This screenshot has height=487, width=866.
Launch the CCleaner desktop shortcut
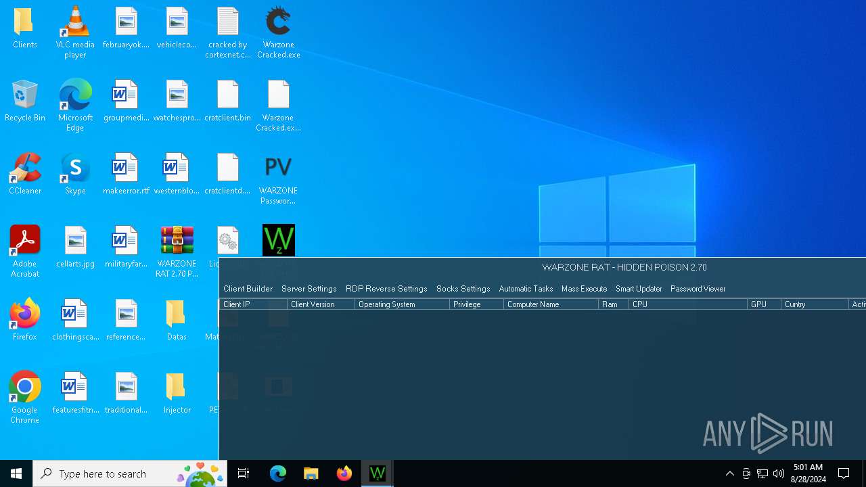click(24, 168)
